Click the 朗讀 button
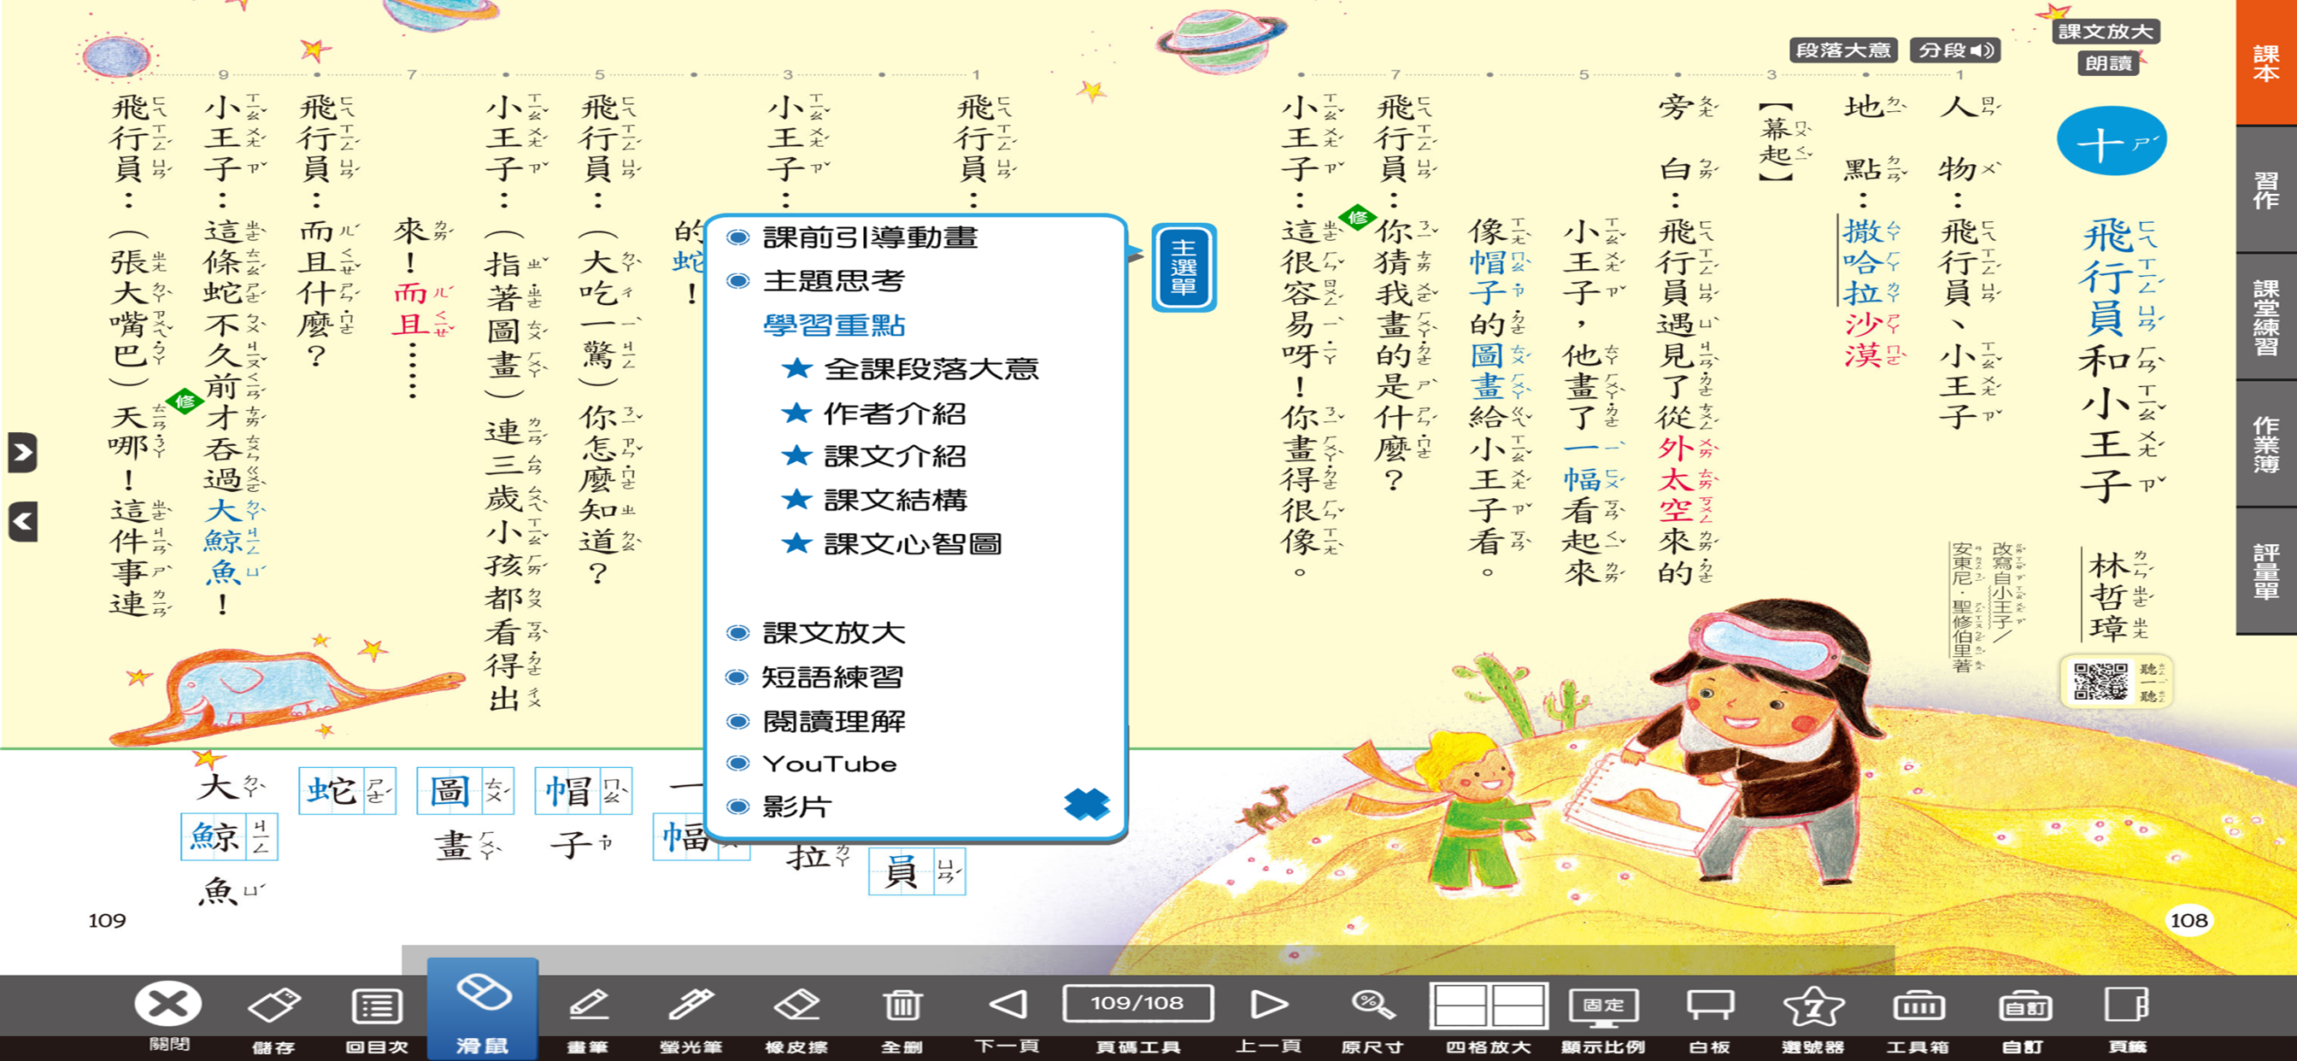The height and width of the screenshot is (1061, 2297). pos(2108,63)
